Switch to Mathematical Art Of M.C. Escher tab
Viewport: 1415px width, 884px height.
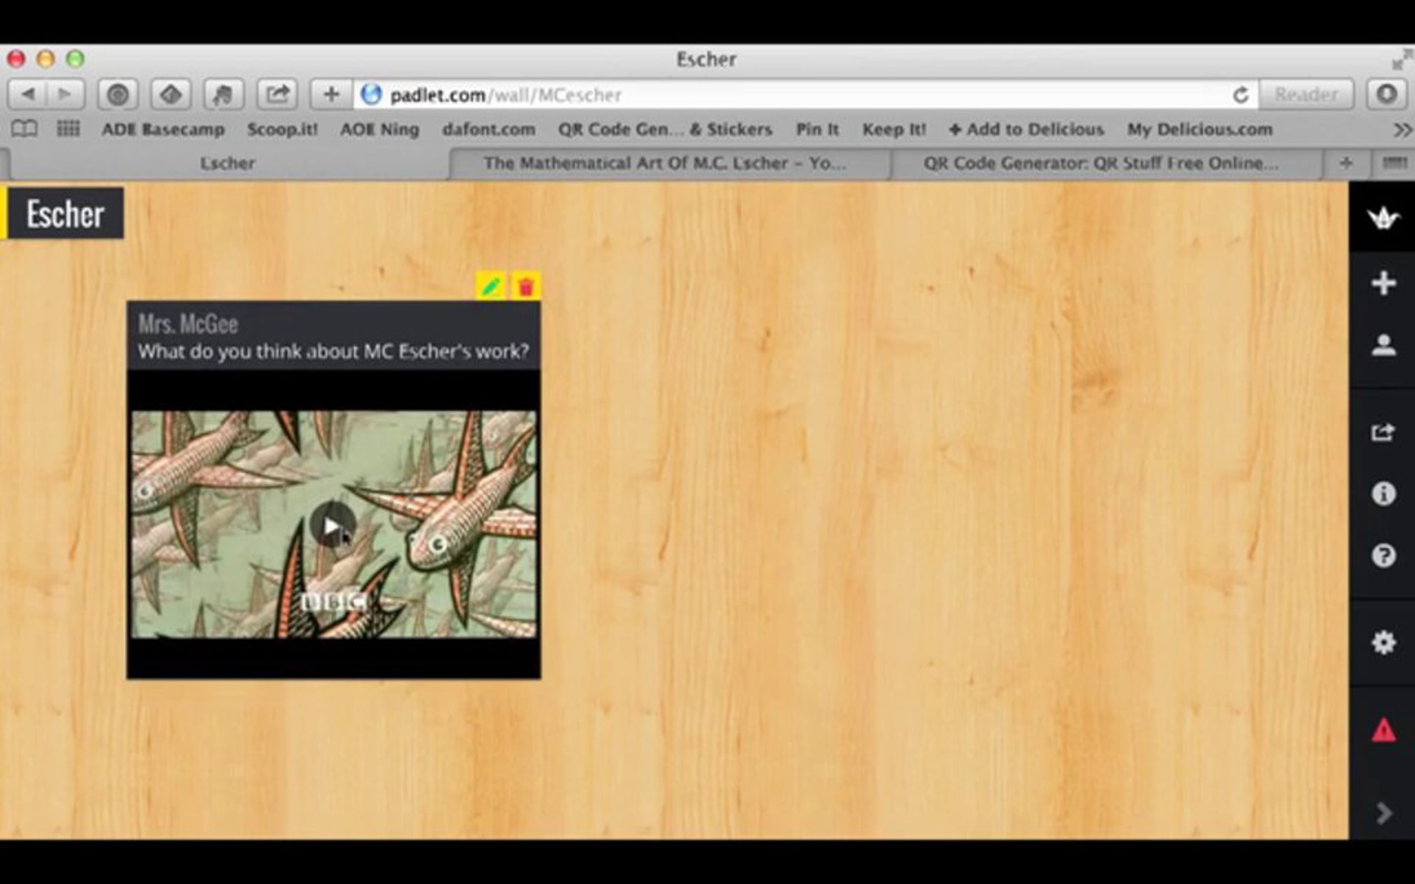(665, 163)
